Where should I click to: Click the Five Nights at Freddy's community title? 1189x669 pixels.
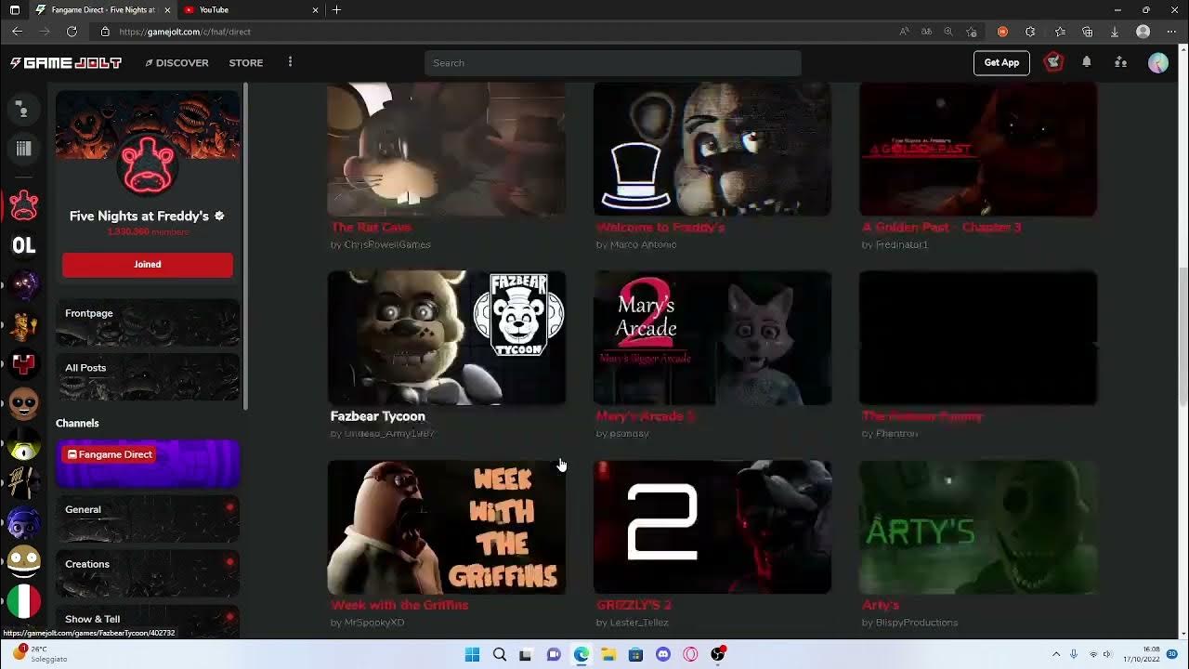139,216
